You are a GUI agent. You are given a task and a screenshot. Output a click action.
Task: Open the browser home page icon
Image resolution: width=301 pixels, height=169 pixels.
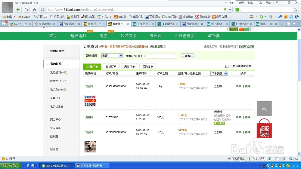coord(34,10)
